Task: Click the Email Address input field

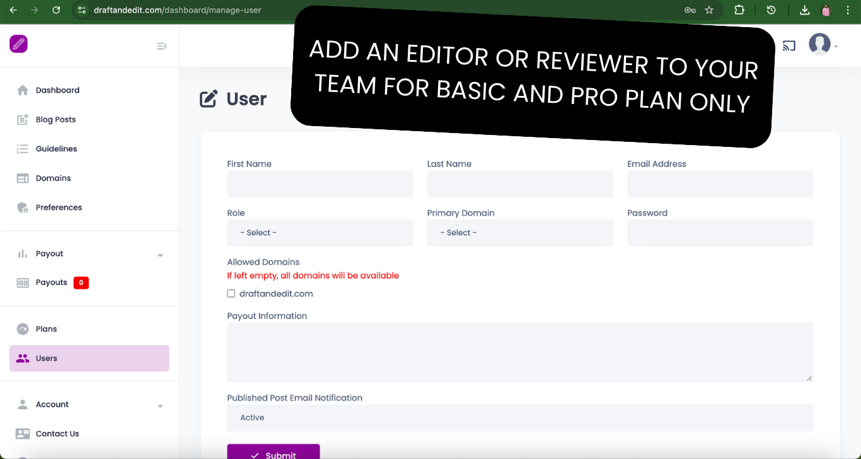Action: click(x=720, y=183)
